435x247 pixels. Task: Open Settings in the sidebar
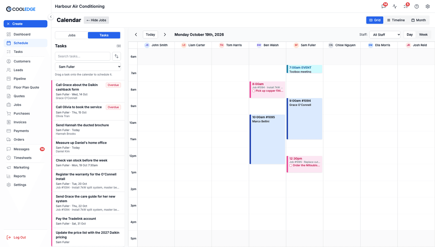click(x=26, y=185)
